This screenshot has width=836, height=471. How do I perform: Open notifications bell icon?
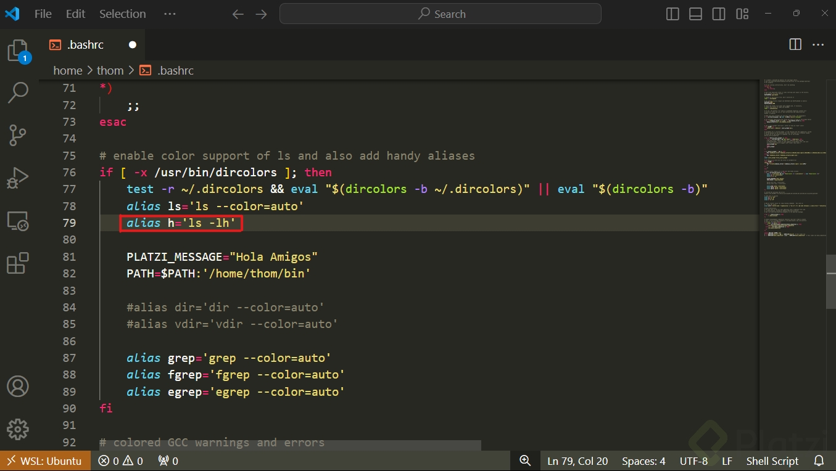pos(819,461)
